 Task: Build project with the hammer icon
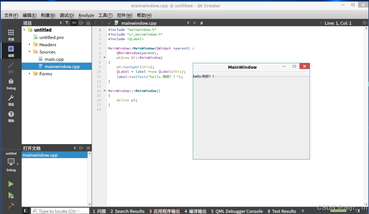tap(11, 206)
